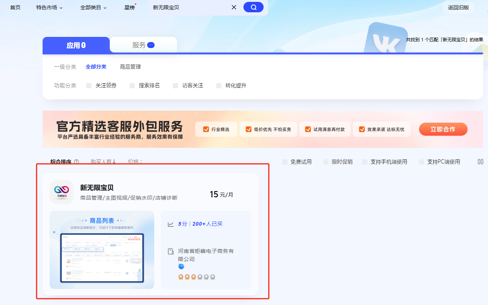Toggle the 关注领券 checkbox
Image resolution: width=488 pixels, height=305 pixels.
click(89, 86)
